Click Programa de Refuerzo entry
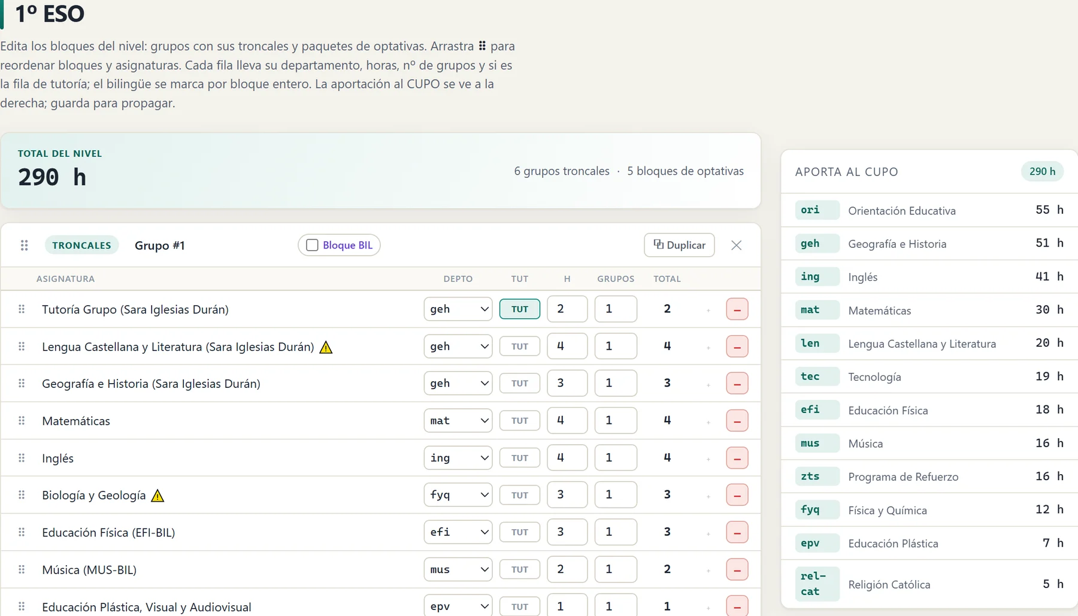Screen dimensions: 1078x616 (929, 477)
